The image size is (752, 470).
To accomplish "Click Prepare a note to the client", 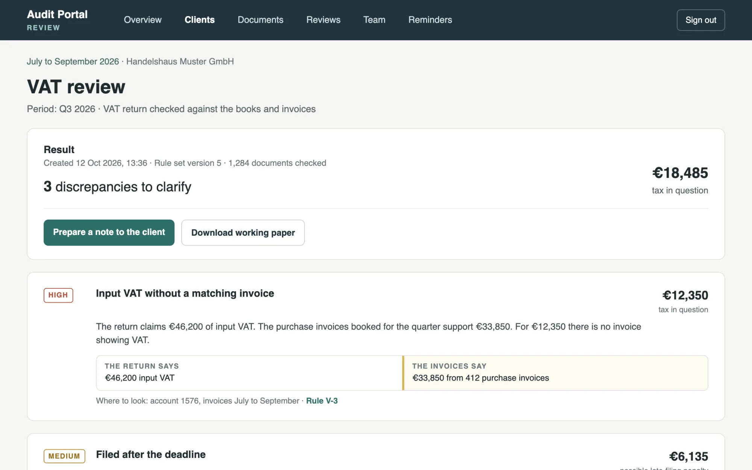I will tap(109, 232).
